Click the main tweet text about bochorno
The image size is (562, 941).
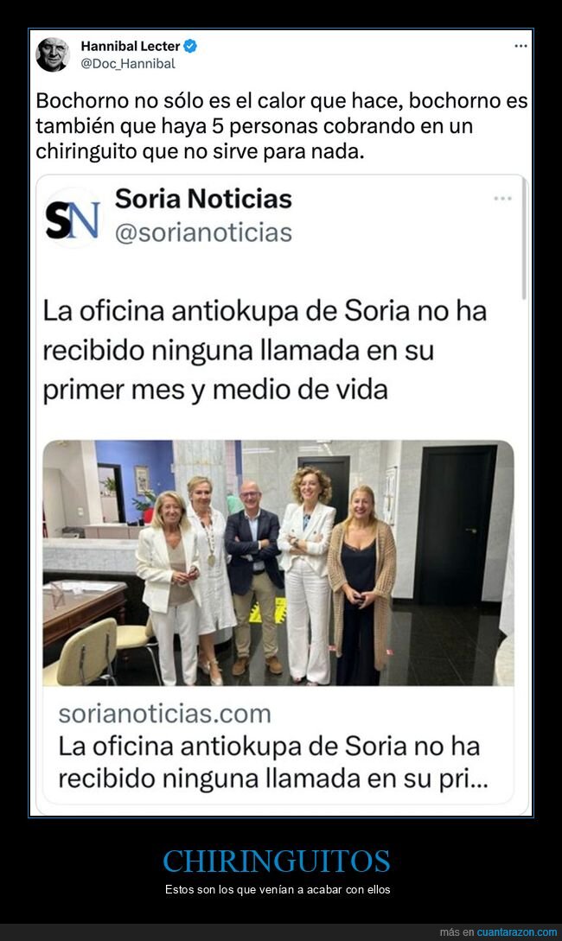[282, 125]
